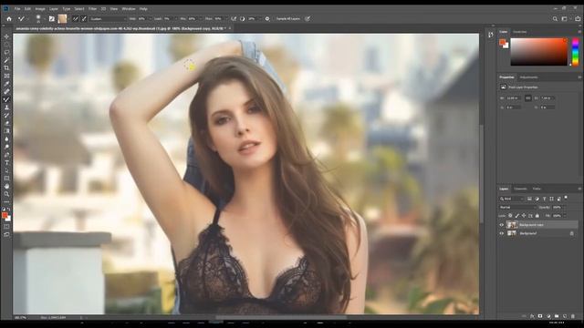Viewport: 584px width, 328px height.
Task: Toggle load brush after each stroke
Action: tap(76, 18)
